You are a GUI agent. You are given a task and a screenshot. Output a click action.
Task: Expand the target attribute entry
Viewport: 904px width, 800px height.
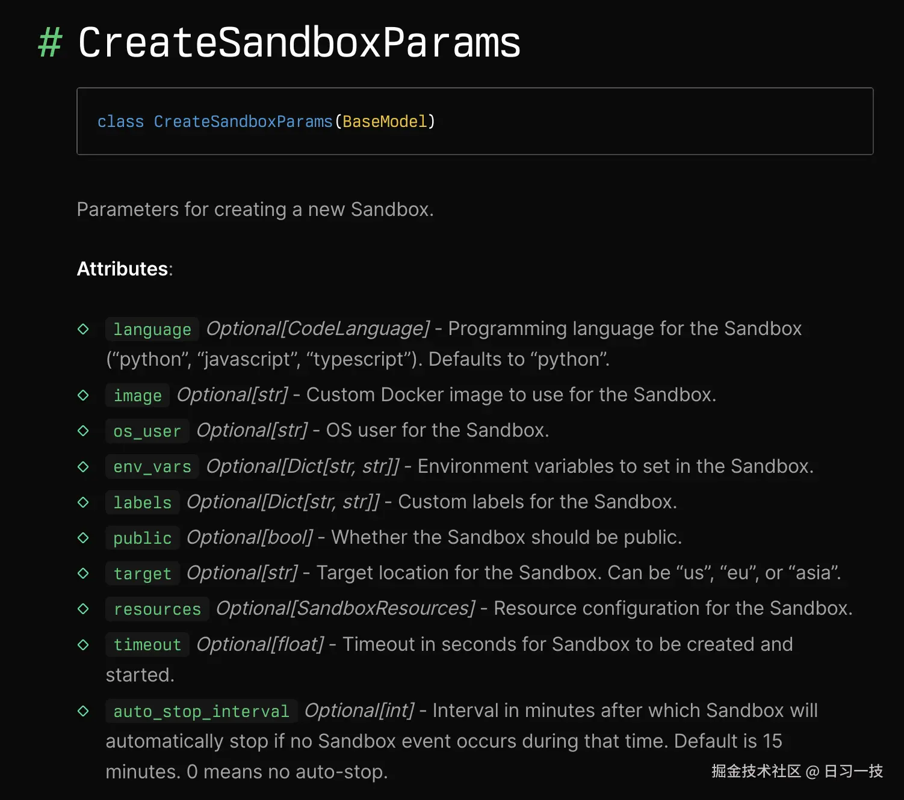[x=142, y=573]
